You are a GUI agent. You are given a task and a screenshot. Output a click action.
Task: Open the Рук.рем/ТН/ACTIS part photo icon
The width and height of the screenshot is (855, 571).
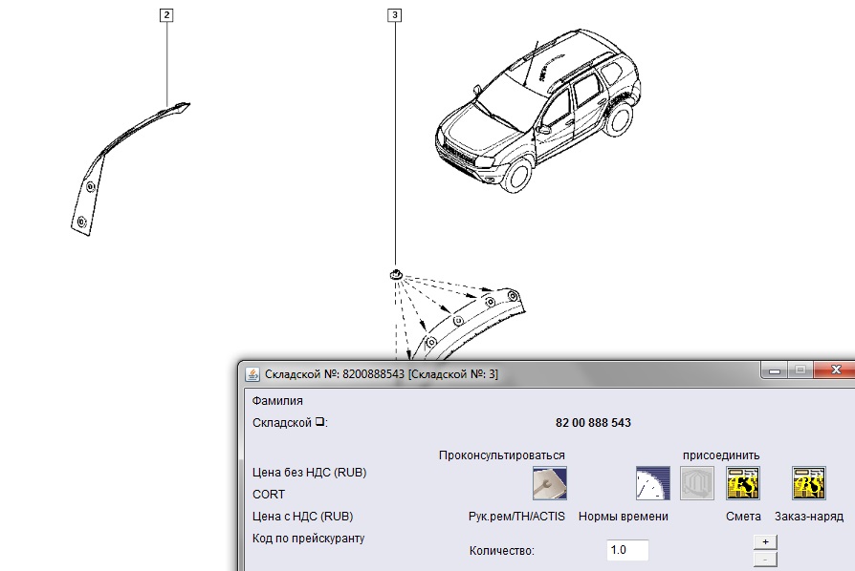tap(549, 483)
